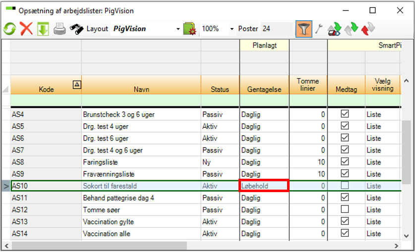The image size is (415, 252).
Task: Check Medtag checkbox for AS12 Tomme søer
Action: (x=345, y=209)
